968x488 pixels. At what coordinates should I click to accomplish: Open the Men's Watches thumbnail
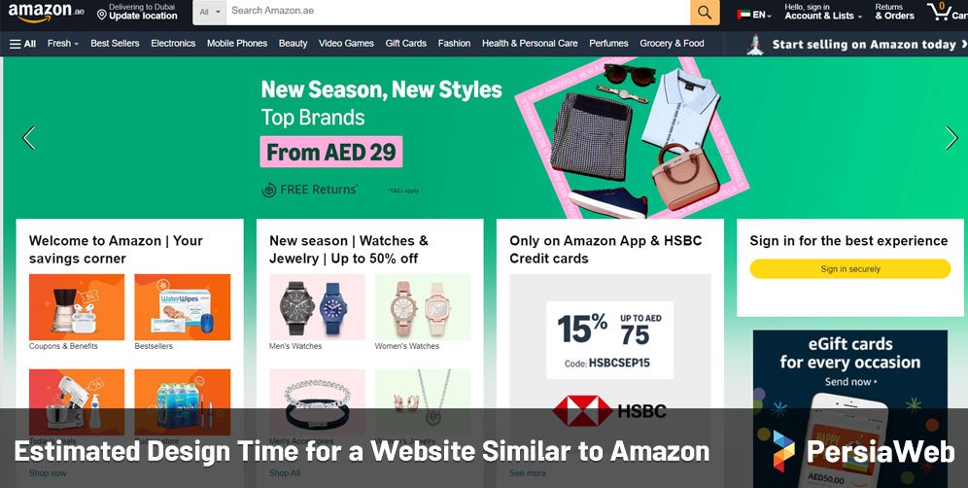317,307
